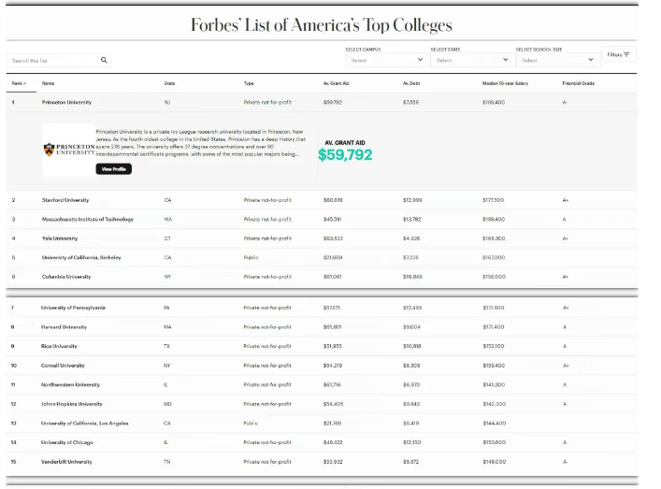Click the Princeton University logo thumbnail
Viewport: 661px width, 489px height.
pos(69,150)
